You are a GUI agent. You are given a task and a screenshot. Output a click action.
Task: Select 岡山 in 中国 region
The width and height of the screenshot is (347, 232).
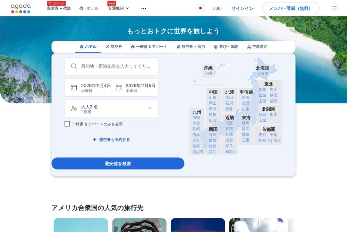(212, 103)
